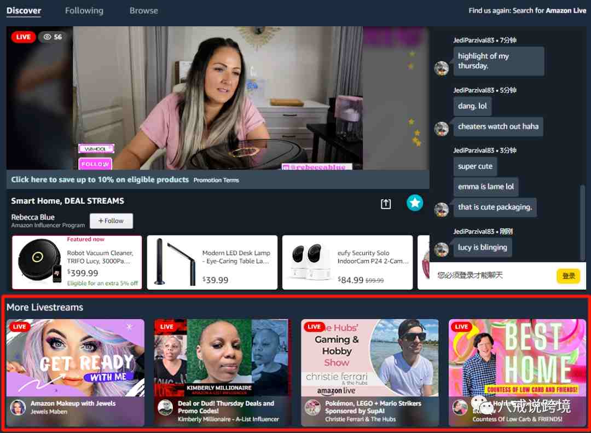The image size is (591, 433).
Task: Click LIVE badge on Kimberly Millionaire stream
Action: click(x=166, y=327)
